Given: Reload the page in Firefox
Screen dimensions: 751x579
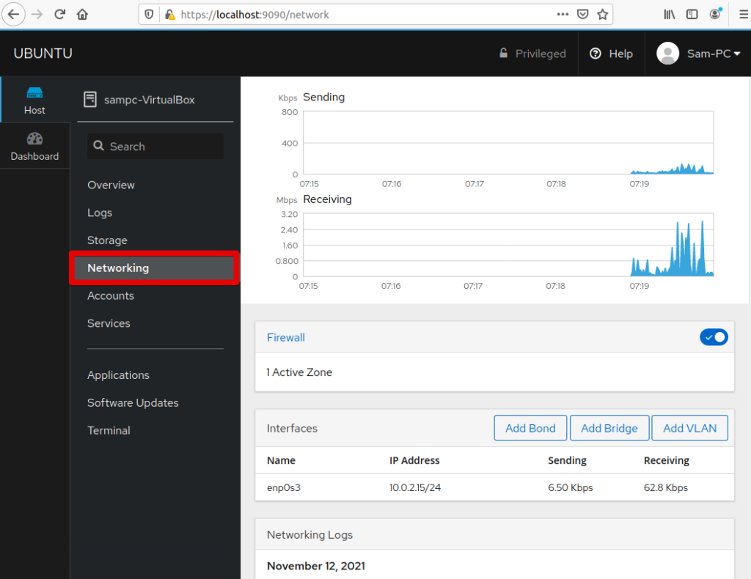Looking at the screenshot, I should 59,13.
